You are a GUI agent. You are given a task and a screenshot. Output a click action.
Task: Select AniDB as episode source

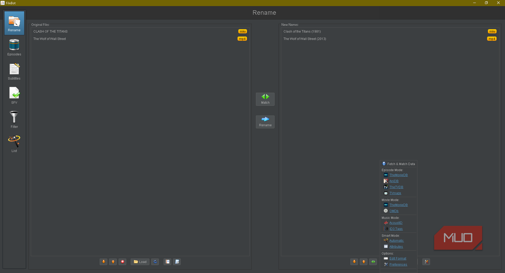(x=394, y=181)
